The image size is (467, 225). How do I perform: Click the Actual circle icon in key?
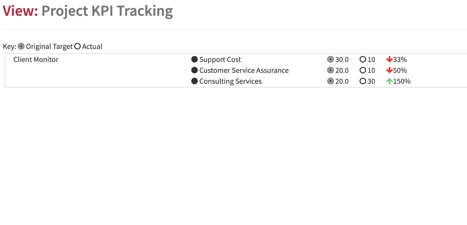(x=77, y=46)
